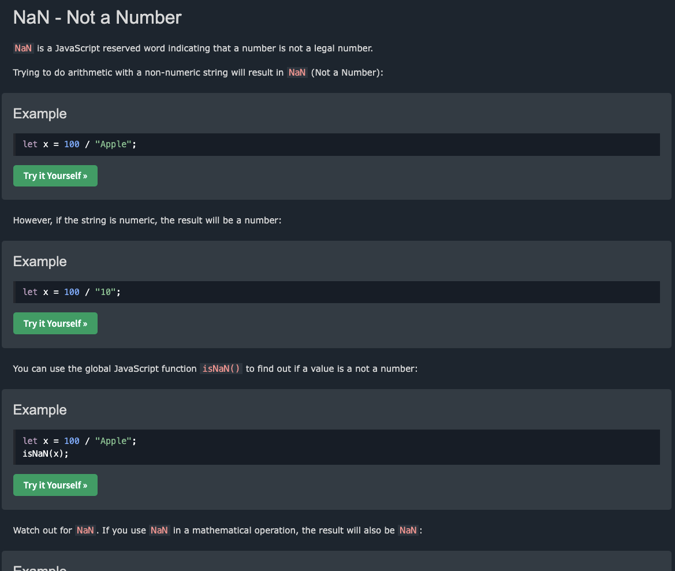Screen dimensions: 675x571
Task: Click the code line dividing 100 by "10"
Action: coord(72,292)
